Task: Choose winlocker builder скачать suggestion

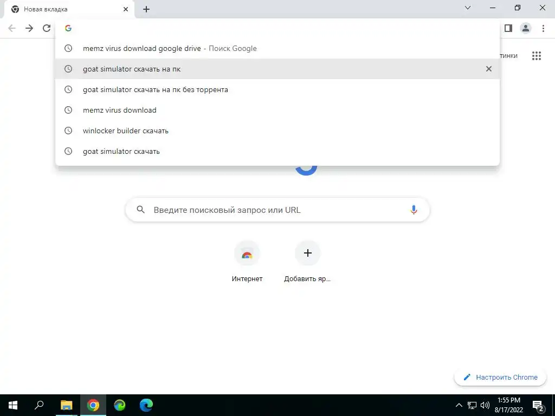Action: pos(277,131)
